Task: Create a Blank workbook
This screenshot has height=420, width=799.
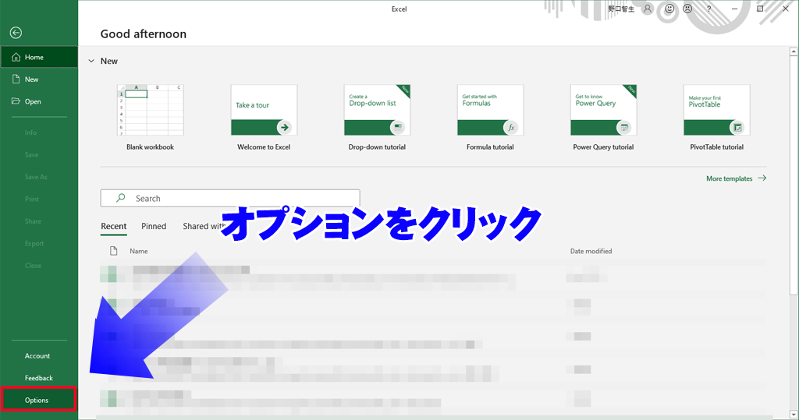Action: [151, 118]
